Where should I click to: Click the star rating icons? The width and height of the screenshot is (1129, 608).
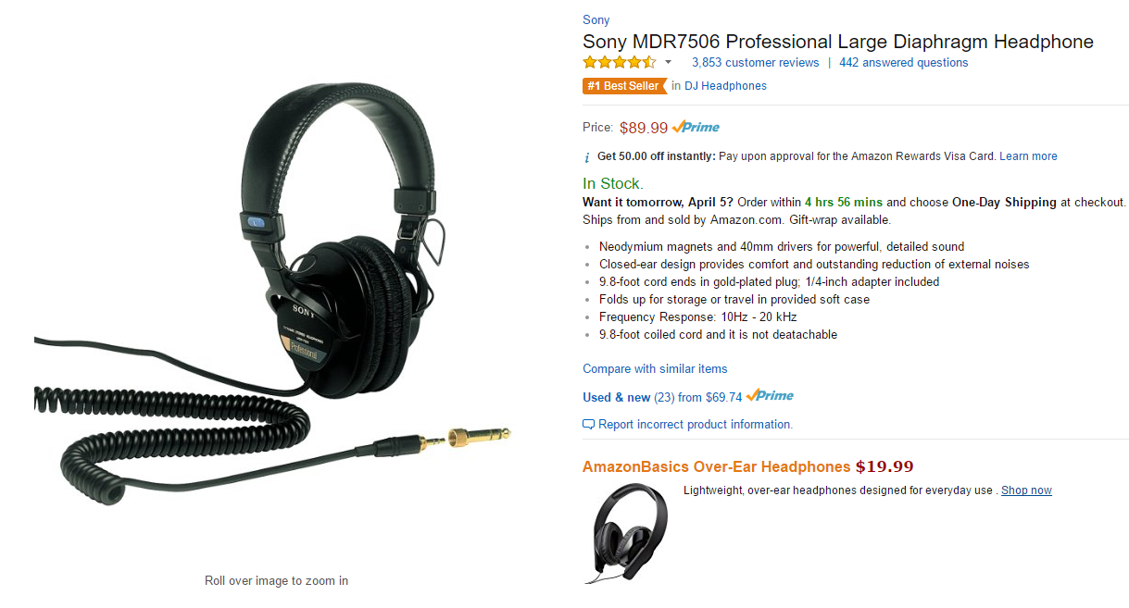[619, 63]
